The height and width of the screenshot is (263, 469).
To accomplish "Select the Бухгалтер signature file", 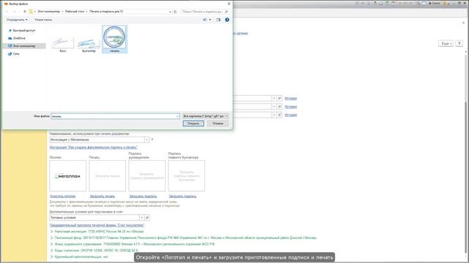I will tap(89, 45).
